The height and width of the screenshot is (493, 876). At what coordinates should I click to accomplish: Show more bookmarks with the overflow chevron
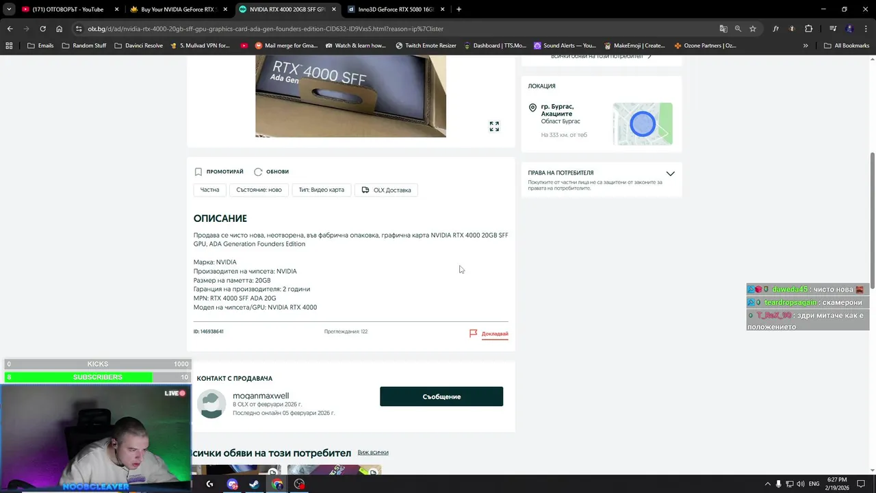point(806,46)
